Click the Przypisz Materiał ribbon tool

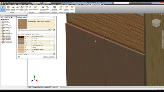3,8
